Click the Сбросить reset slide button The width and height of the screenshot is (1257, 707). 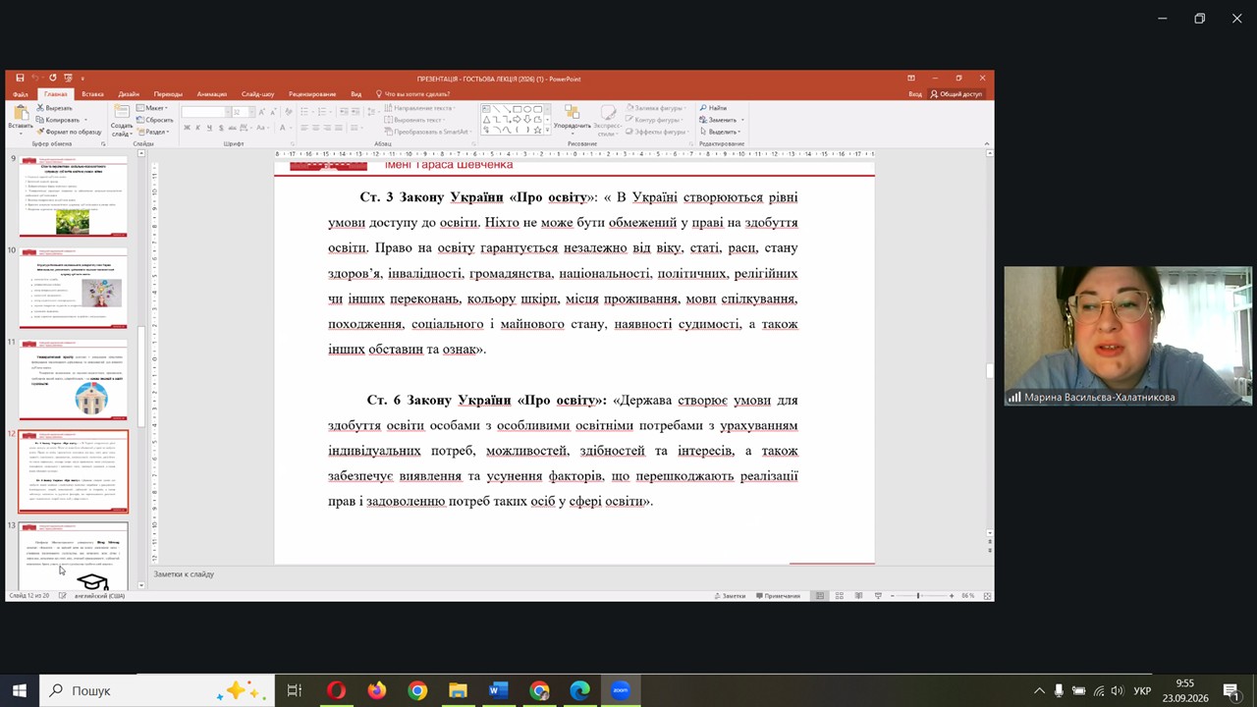point(155,120)
